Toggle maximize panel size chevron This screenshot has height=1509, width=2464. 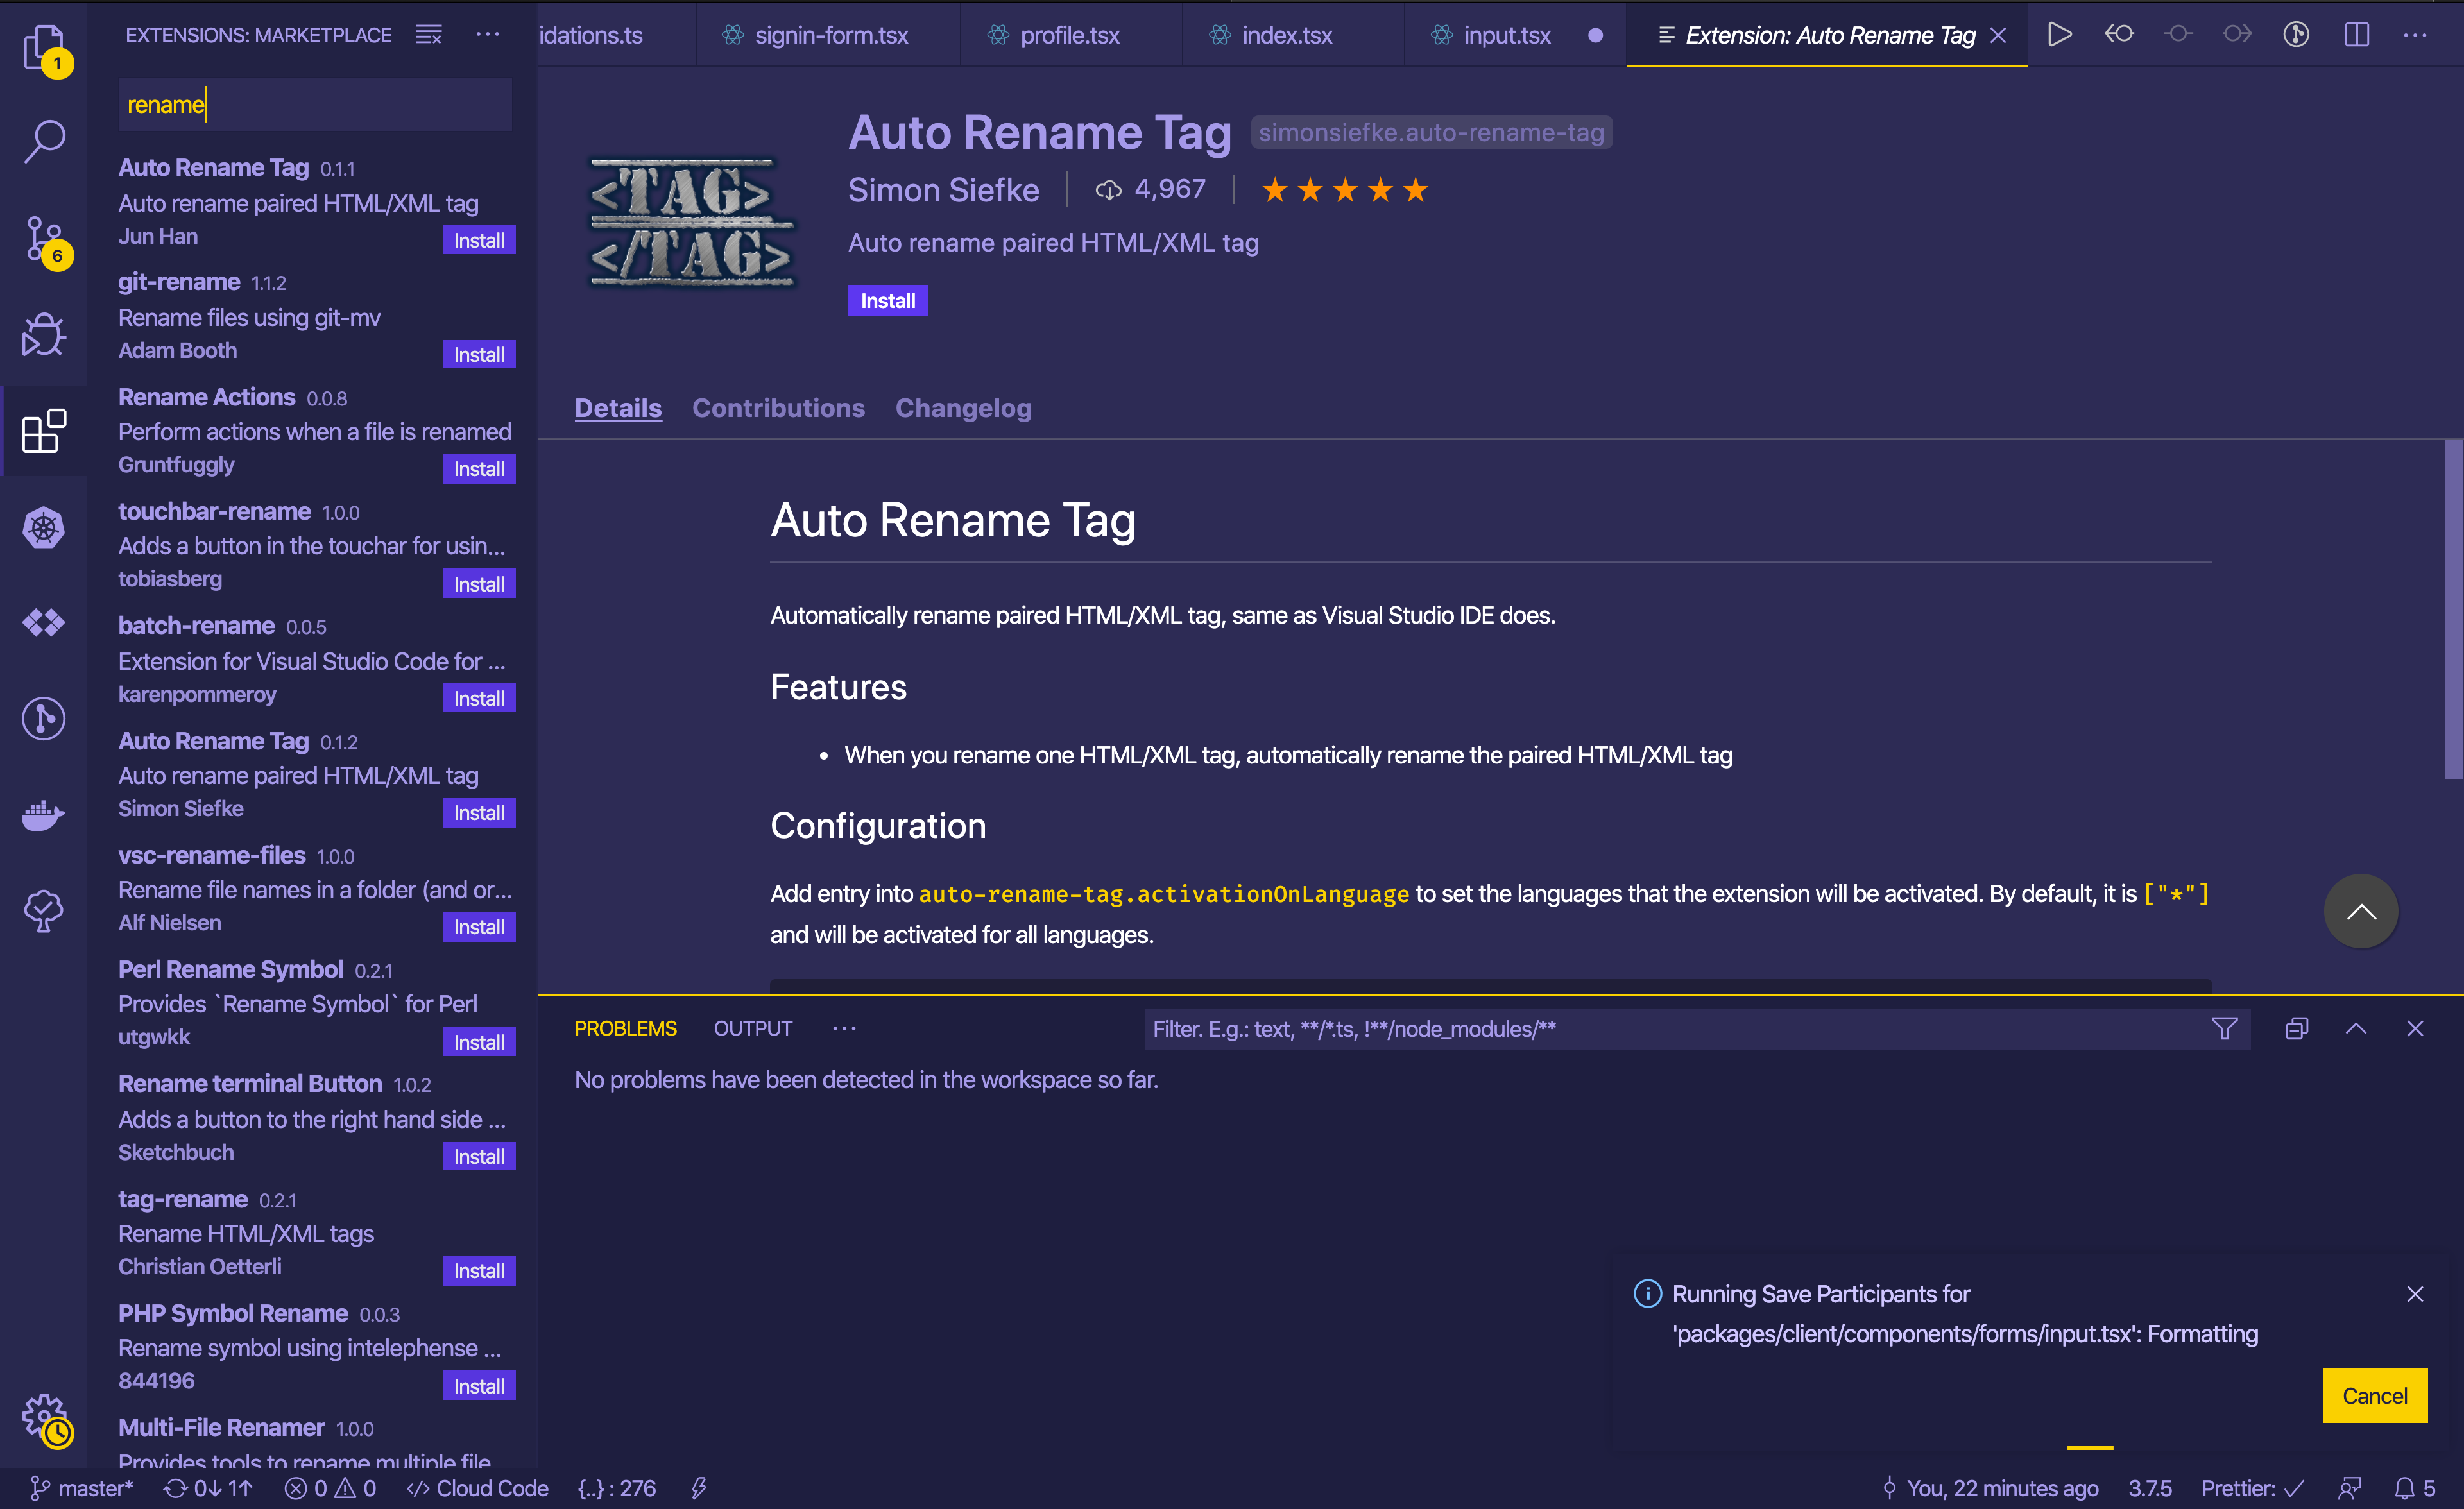pos(2356,1028)
